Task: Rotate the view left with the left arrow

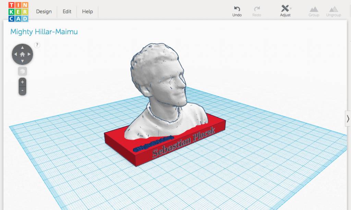Action: 15,54
